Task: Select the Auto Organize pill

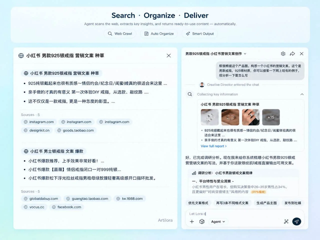Action: (x=159, y=33)
